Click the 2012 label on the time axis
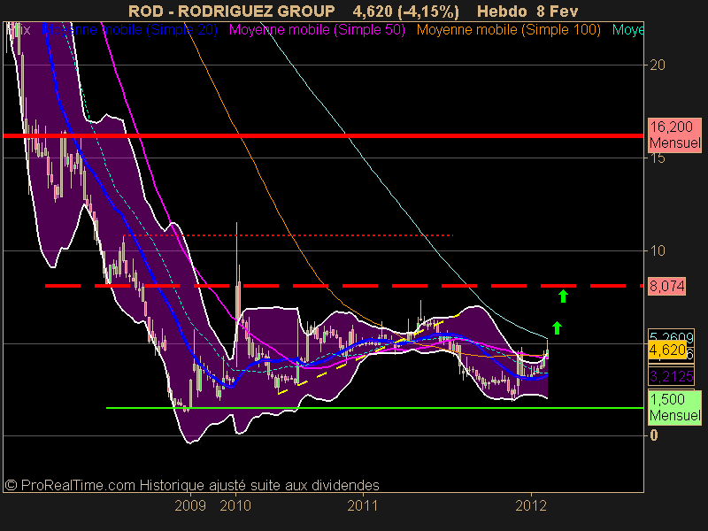The height and width of the screenshot is (531, 708). (531, 505)
